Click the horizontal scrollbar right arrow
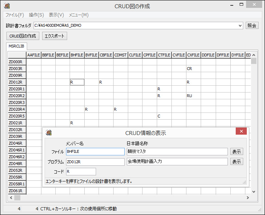This screenshot has height=215, width=265. coord(248,197)
